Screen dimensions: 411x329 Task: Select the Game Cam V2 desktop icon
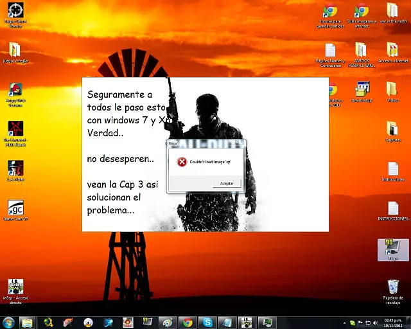tap(15, 210)
